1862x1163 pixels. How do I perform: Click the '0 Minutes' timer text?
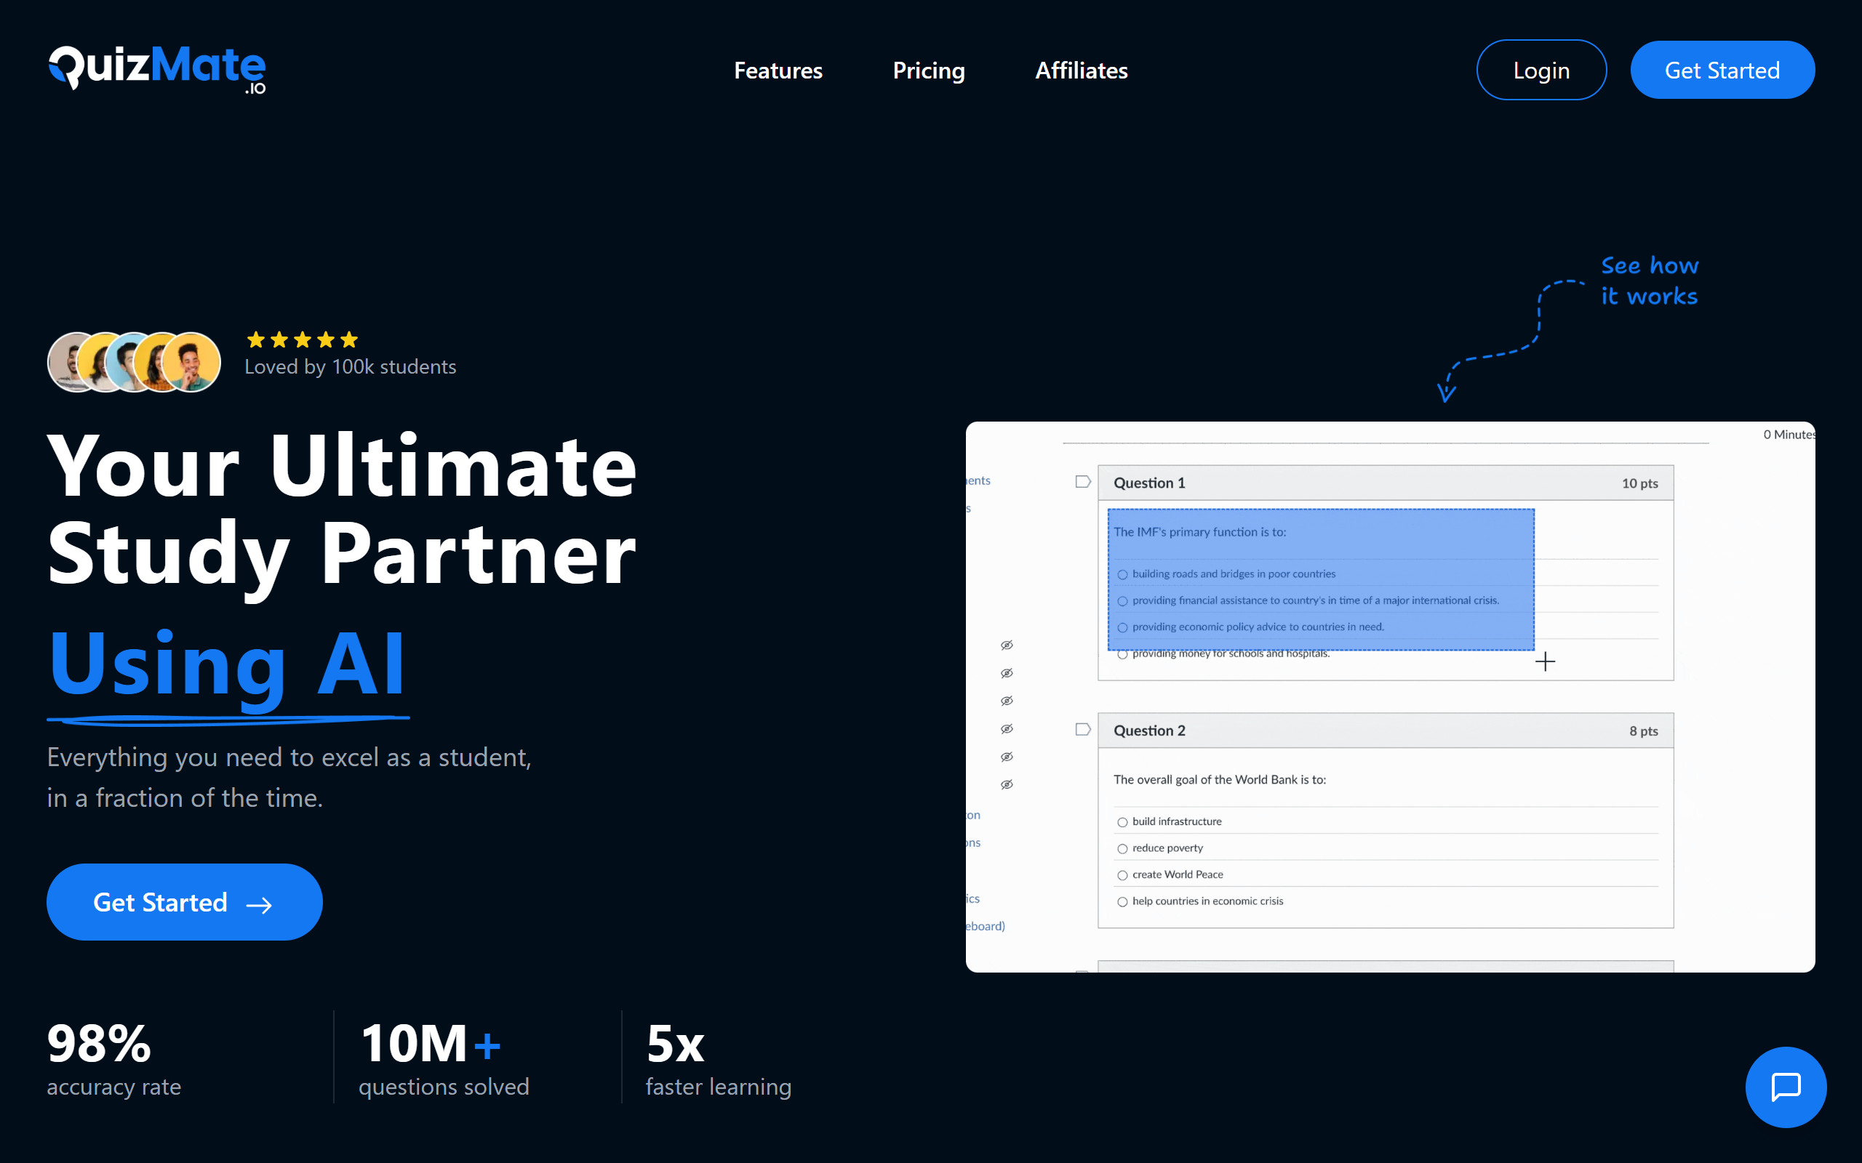click(1789, 435)
